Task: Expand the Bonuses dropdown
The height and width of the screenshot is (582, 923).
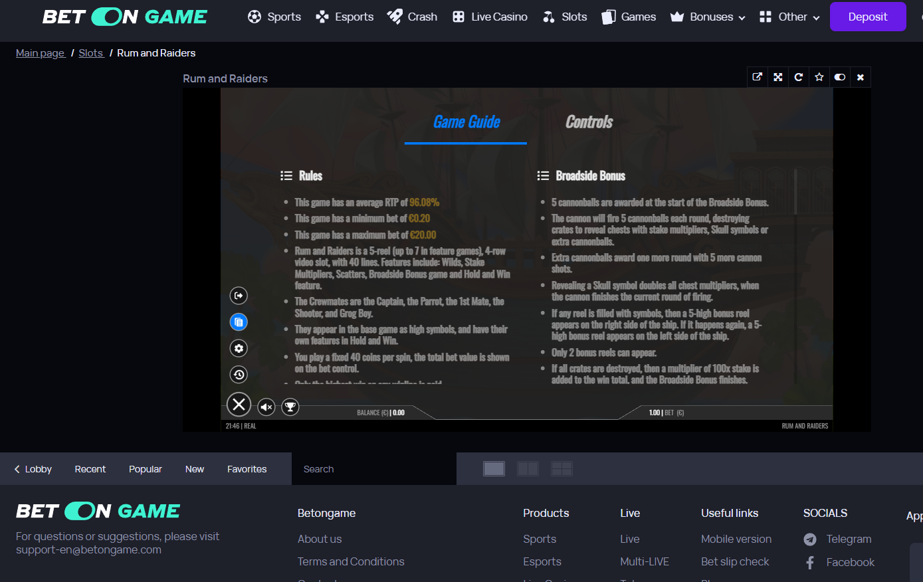Action: pyautogui.click(x=708, y=17)
